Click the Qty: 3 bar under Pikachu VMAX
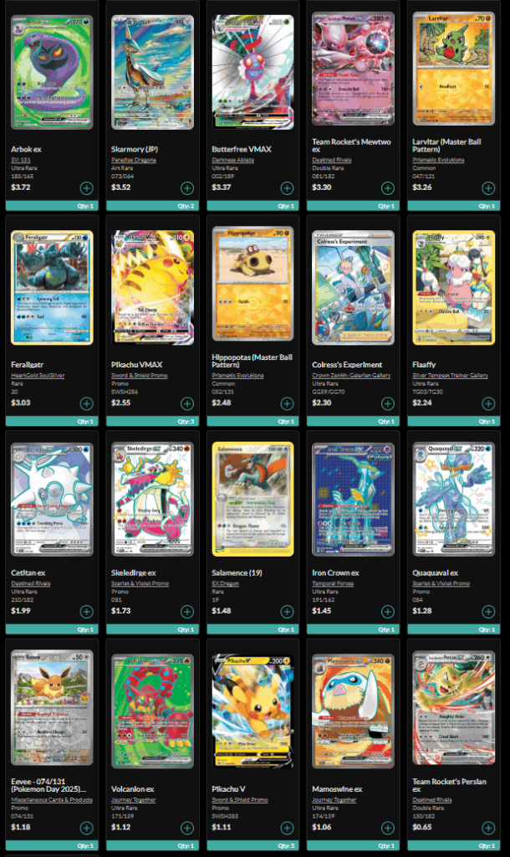Image resolution: width=510 pixels, height=857 pixels. pos(152,422)
